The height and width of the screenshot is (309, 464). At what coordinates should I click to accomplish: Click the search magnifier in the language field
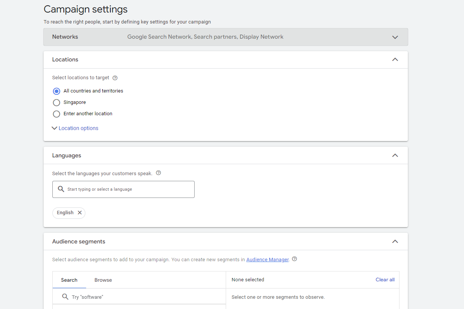(x=61, y=189)
